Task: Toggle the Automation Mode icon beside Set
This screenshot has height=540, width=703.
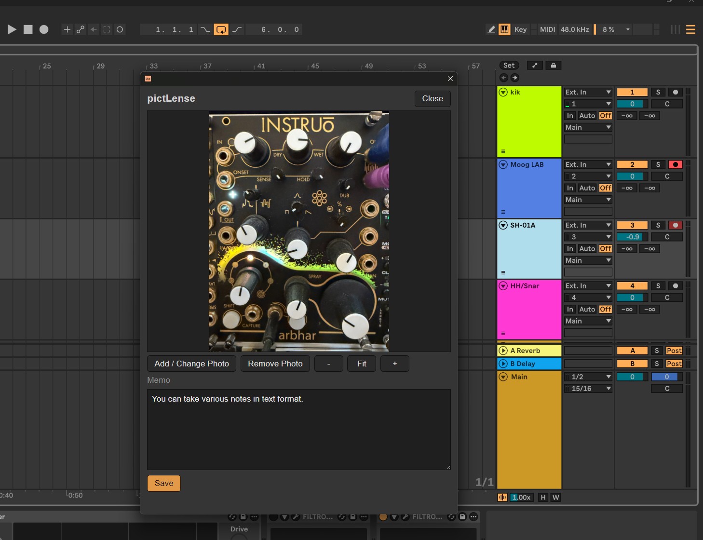Action: pyautogui.click(x=535, y=66)
